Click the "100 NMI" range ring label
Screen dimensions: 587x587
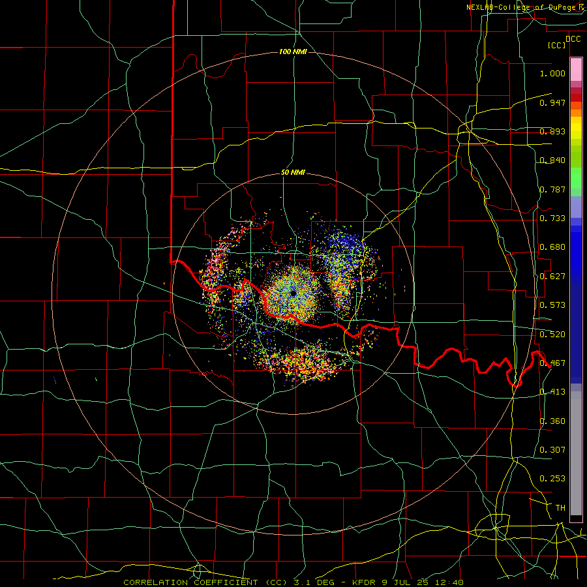tap(293, 52)
